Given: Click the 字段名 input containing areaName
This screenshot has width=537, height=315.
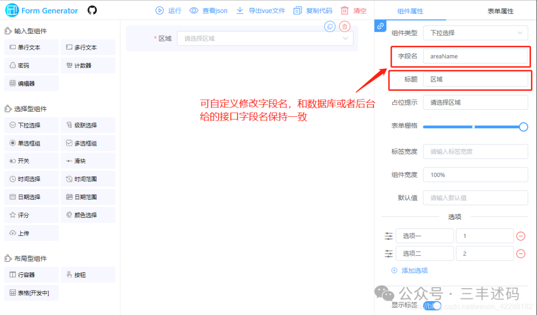Looking at the screenshot, I should [x=475, y=56].
